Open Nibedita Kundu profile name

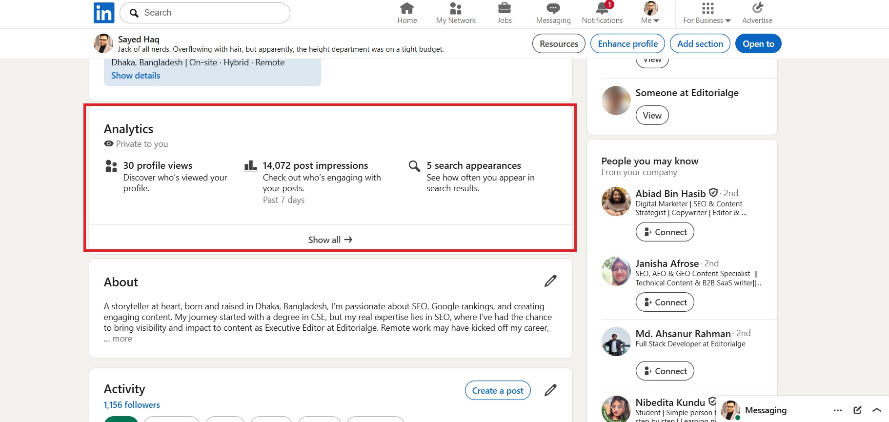670,402
